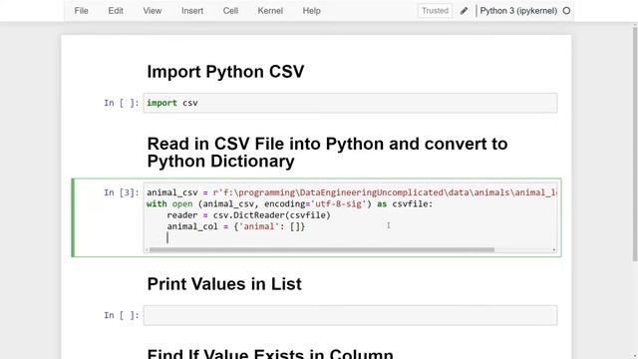Click the left scroll arrow of code cell

(147, 250)
